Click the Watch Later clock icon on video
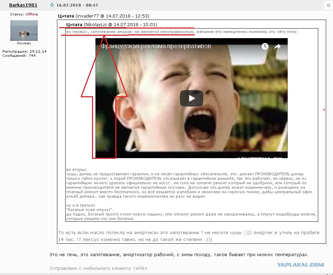The height and width of the screenshot is (275, 333). pos(265,46)
